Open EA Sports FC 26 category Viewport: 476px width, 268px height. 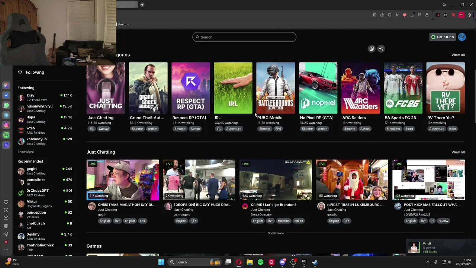coord(403,88)
